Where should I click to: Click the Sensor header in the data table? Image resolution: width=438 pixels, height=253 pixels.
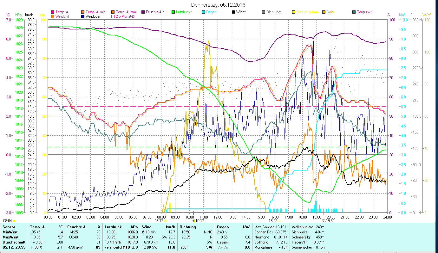[9, 227]
